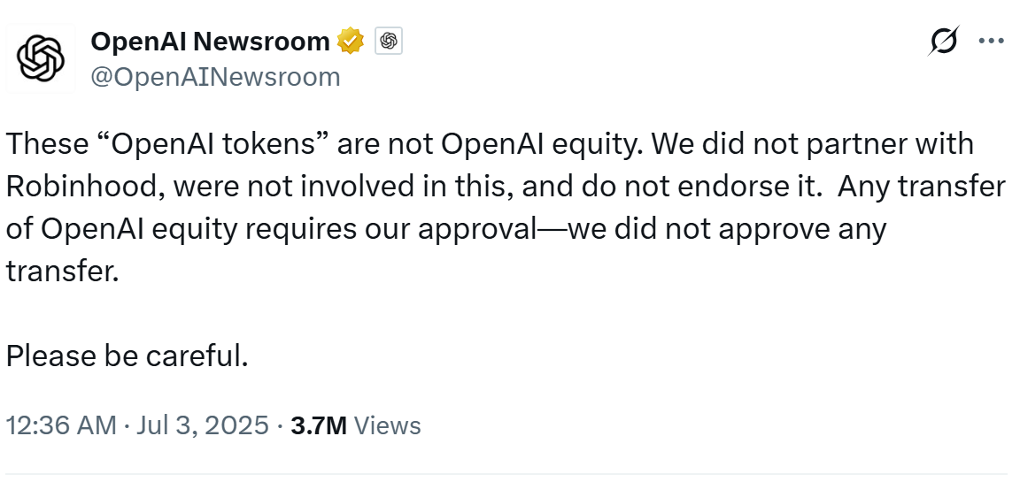Click the "OpenAI Newsroom" display name
This screenshot has width=1020, height=482.
pyautogui.click(x=210, y=42)
